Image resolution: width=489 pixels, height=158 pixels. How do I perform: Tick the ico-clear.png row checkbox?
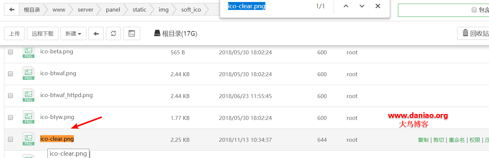coord(10,139)
